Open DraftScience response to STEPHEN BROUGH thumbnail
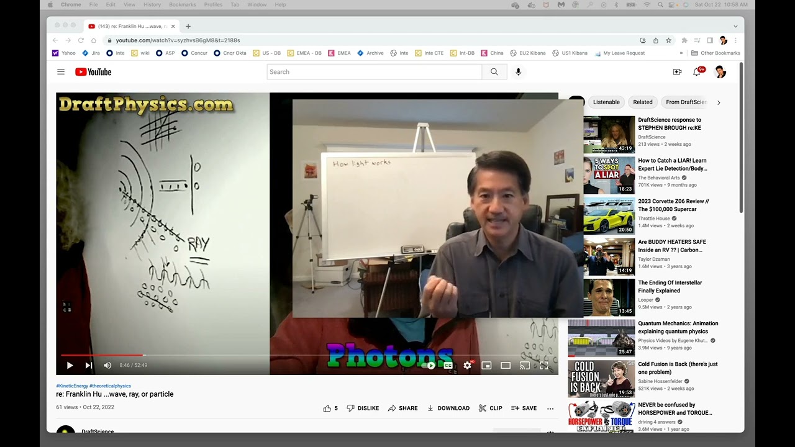The height and width of the screenshot is (447, 795). [x=609, y=135]
